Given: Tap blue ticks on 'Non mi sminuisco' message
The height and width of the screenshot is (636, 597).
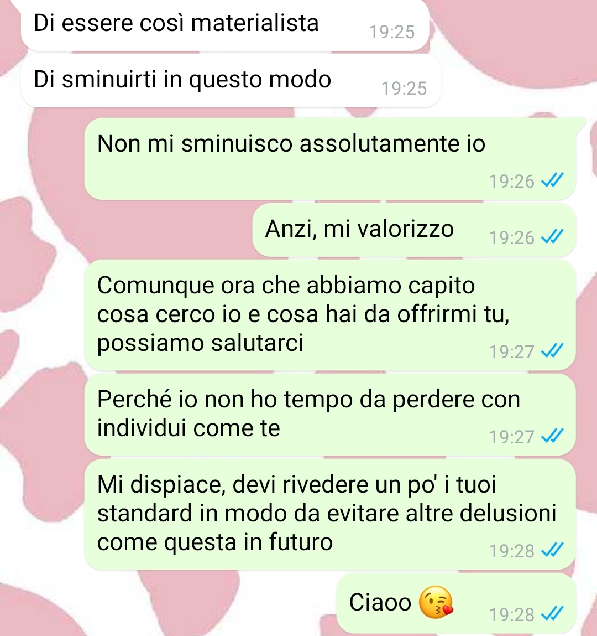Looking at the screenshot, I should (x=552, y=180).
